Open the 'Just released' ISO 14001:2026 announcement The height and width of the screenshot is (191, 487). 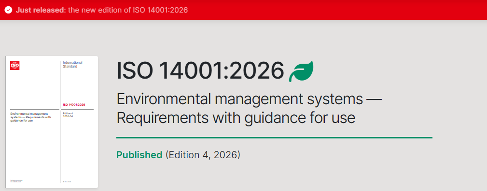pos(102,10)
